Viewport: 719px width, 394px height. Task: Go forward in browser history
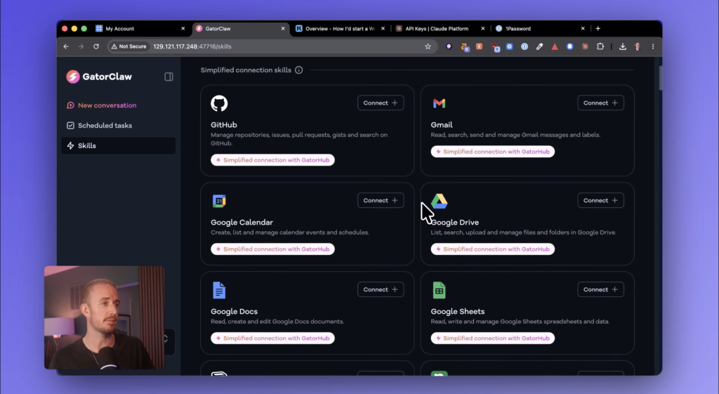tap(81, 46)
